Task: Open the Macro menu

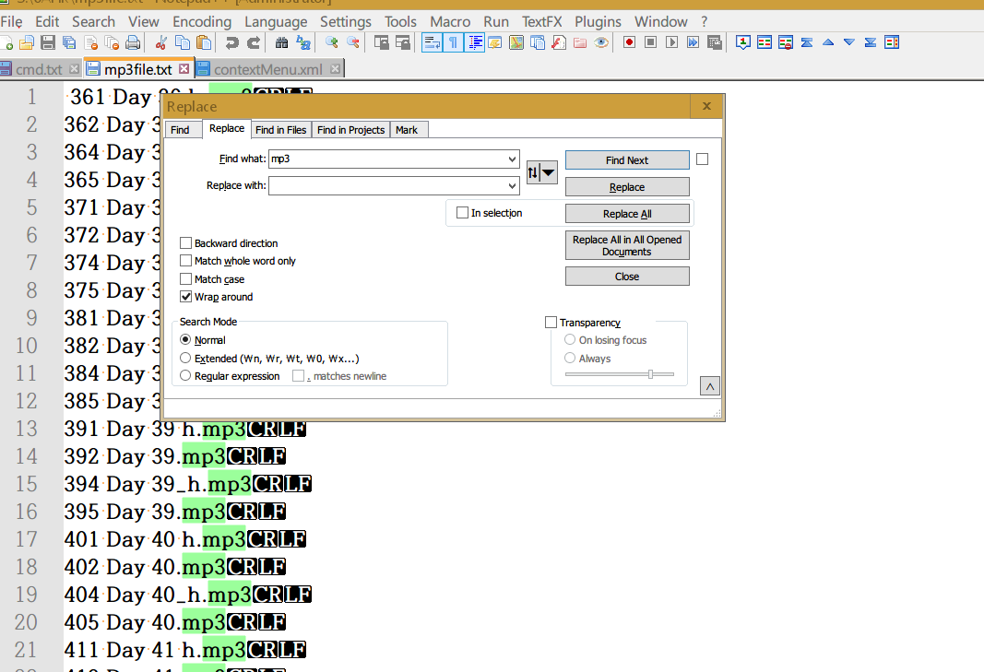Action: (x=450, y=22)
